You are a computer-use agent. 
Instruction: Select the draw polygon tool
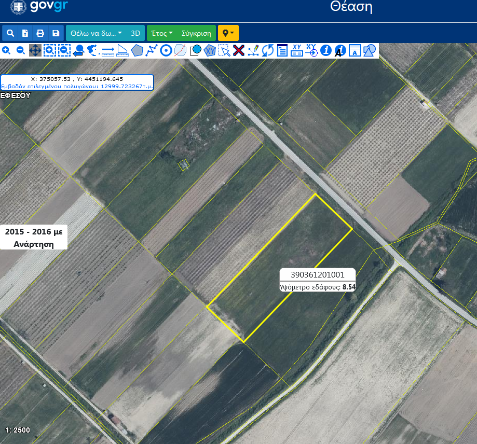point(137,50)
